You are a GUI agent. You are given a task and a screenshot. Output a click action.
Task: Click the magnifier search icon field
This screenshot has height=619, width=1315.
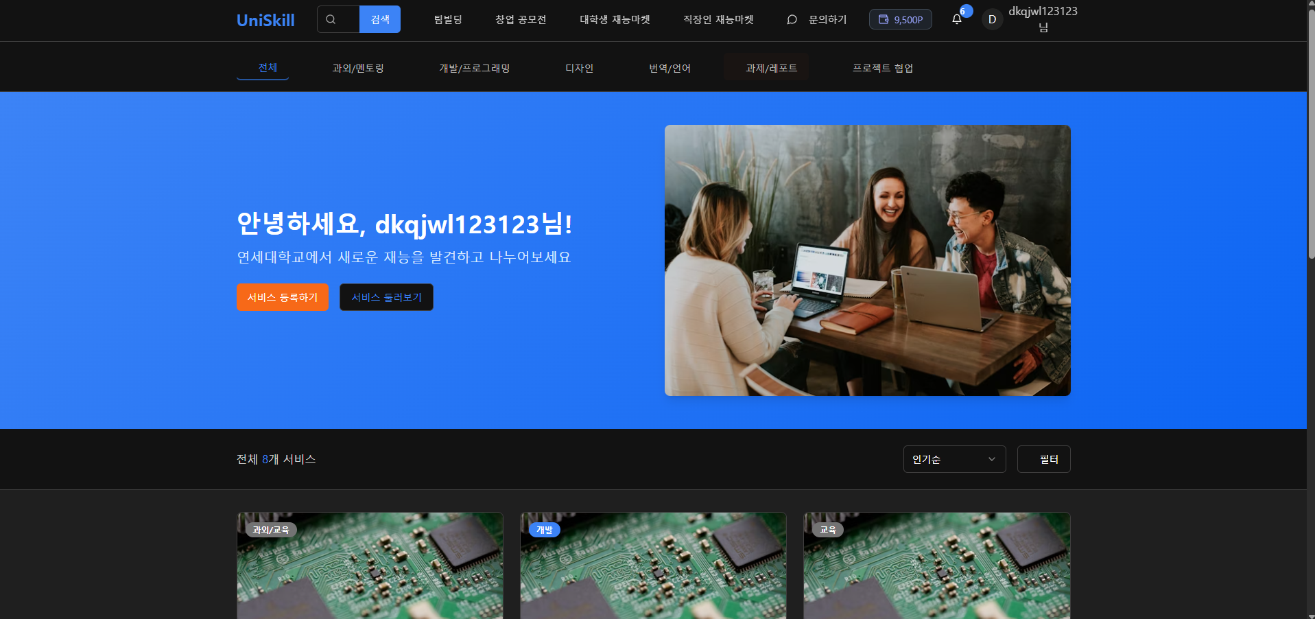click(x=338, y=19)
